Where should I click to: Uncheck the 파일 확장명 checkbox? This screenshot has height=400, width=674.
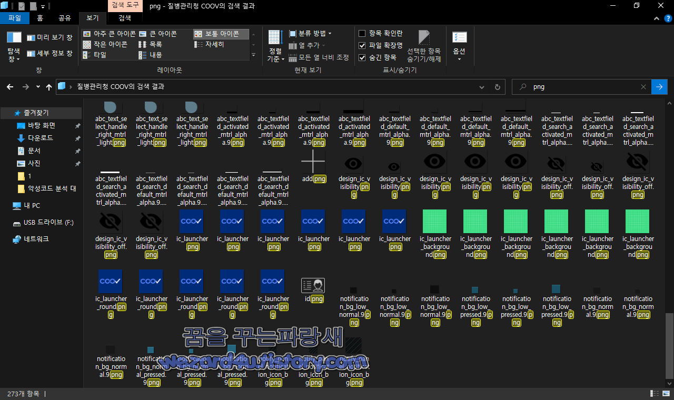click(x=362, y=45)
